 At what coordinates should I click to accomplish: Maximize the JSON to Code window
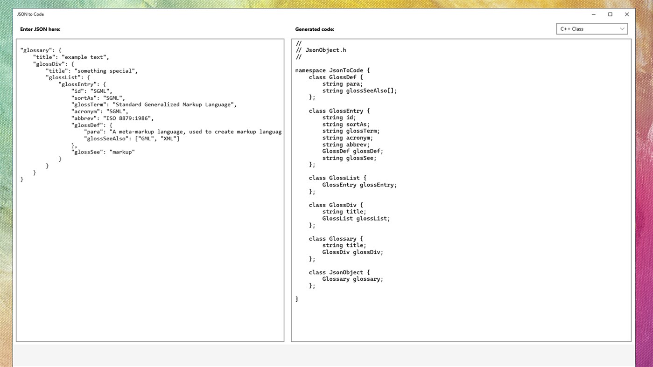tap(610, 14)
